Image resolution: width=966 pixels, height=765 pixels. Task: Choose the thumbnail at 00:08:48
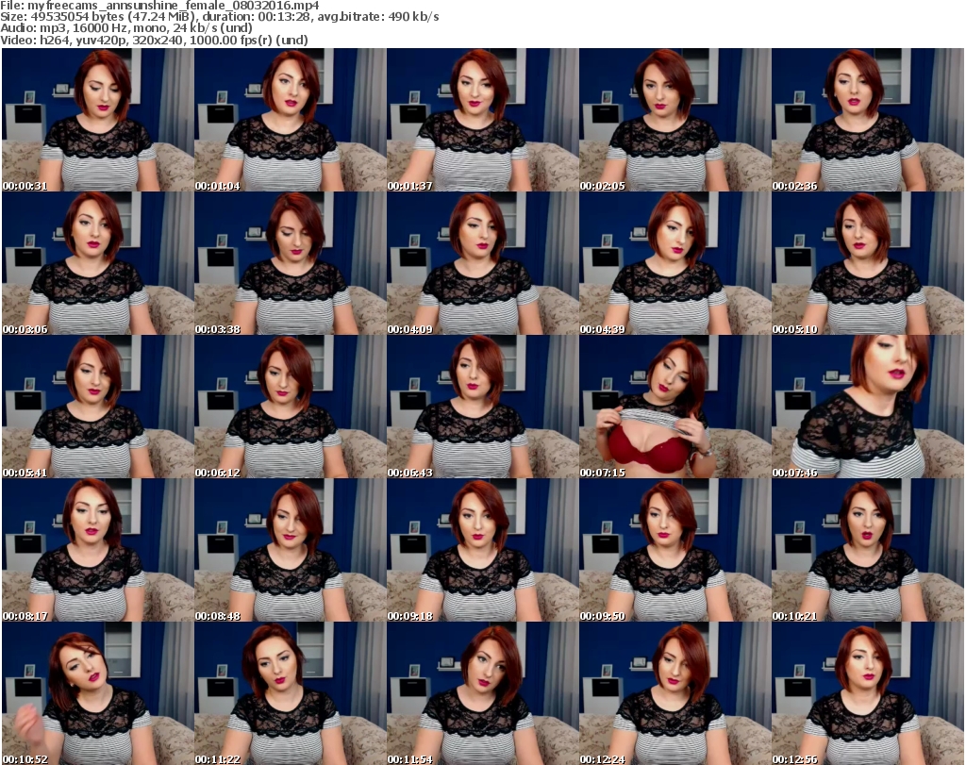coord(291,550)
